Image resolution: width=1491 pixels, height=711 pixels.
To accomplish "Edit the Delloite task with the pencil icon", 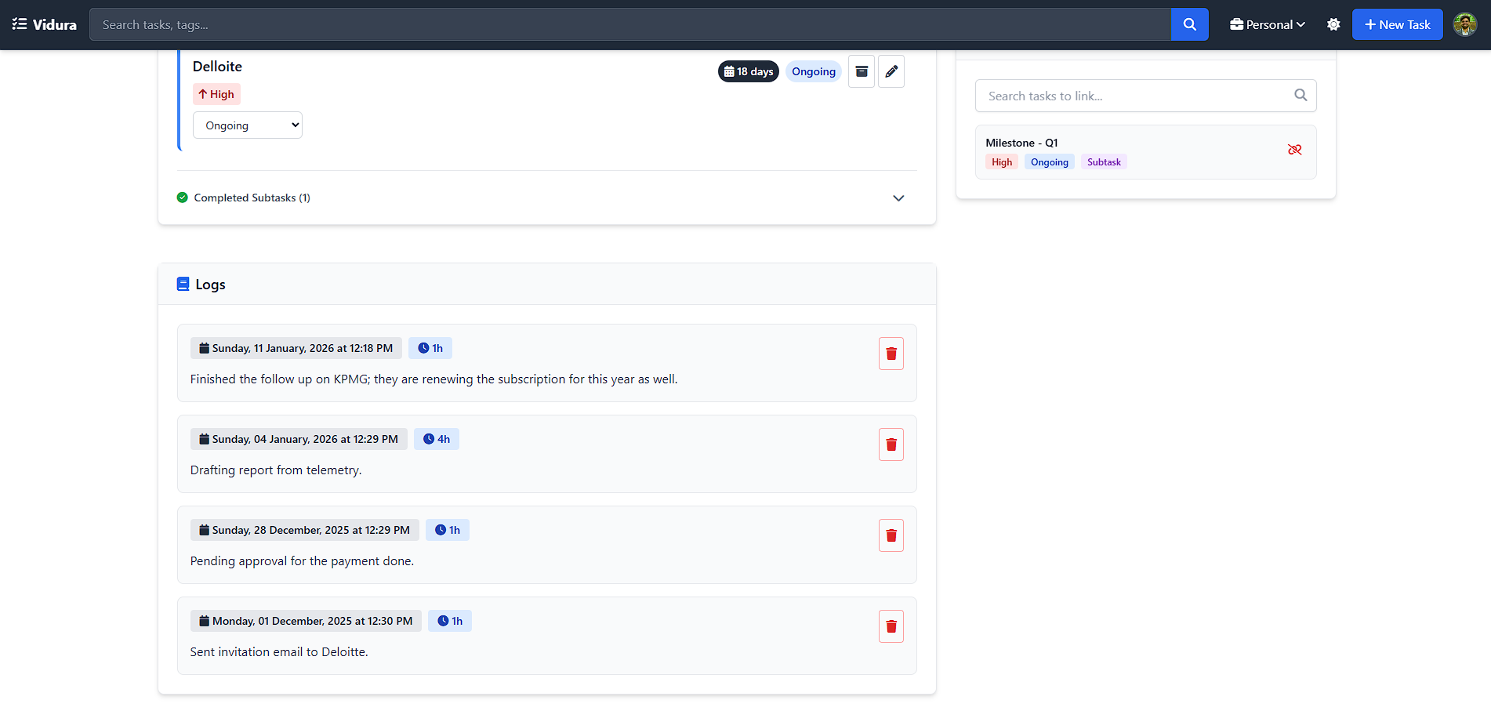I will coord(891,71).
